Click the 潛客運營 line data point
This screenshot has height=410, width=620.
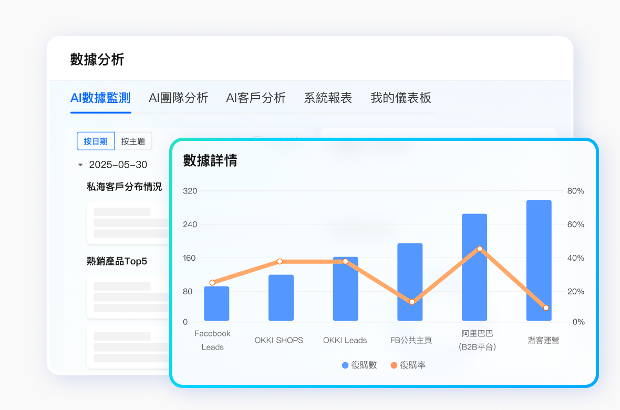point(545,308)
